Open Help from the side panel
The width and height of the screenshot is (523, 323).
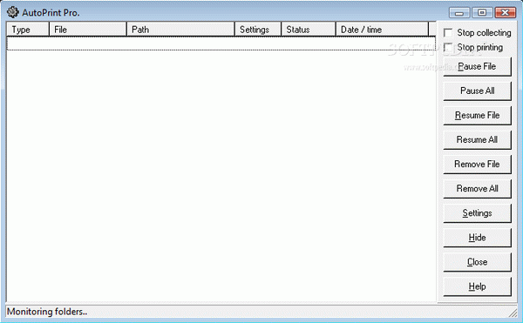click(477, 286)
